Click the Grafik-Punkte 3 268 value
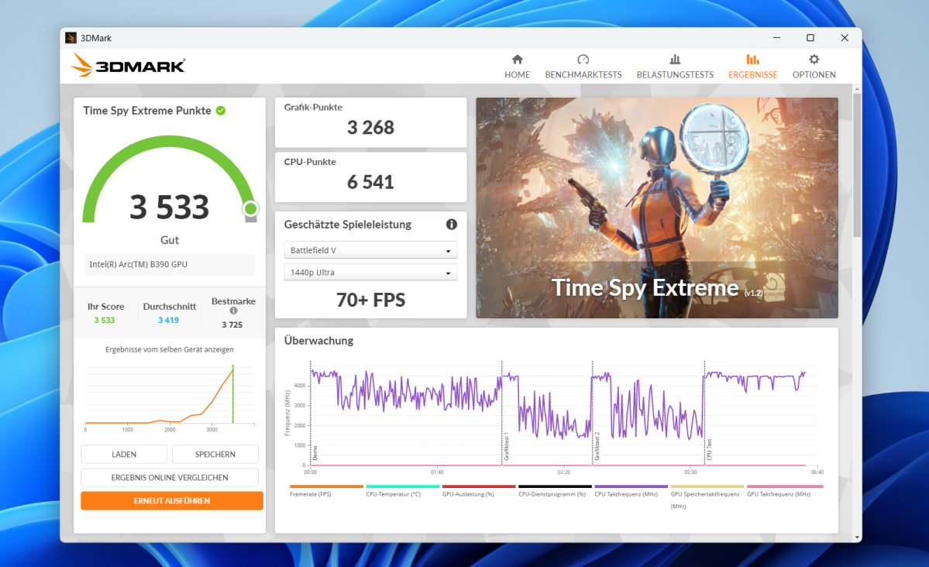The image size is (929, 567). 371,127
